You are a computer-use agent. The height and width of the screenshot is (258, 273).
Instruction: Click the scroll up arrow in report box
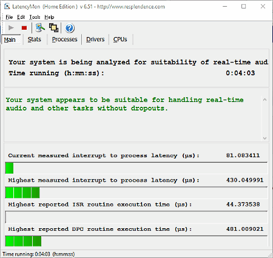pos(265,100)
